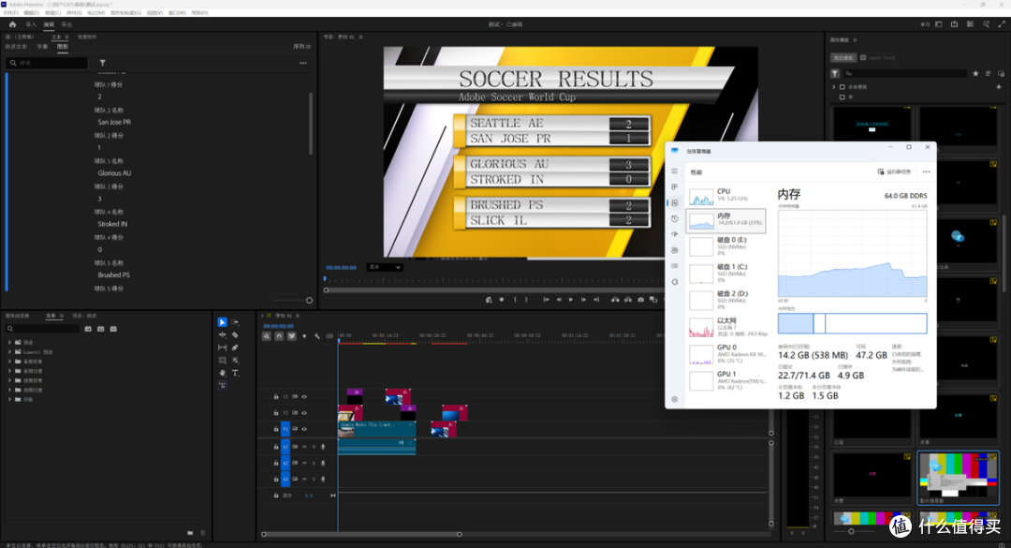Open Task Manager navigation hamburger menu

pos(674,171)
